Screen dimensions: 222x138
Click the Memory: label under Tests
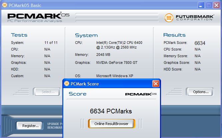[18, 56]
